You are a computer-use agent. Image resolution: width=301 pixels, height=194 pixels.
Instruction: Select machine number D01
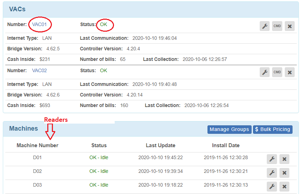coord(37,157)
